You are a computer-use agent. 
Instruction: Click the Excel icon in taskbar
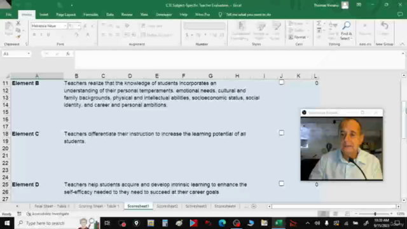pos(279,223)
